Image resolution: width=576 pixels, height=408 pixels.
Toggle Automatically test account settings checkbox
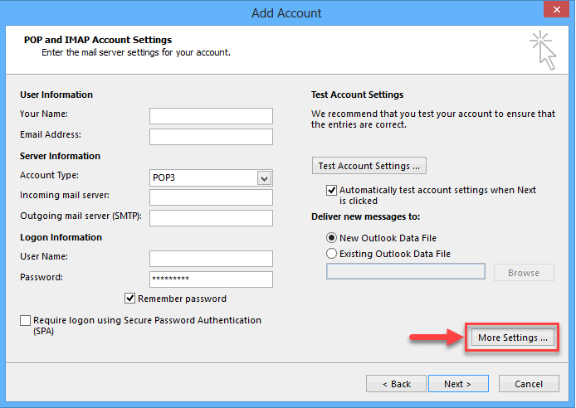pos(331,190)
